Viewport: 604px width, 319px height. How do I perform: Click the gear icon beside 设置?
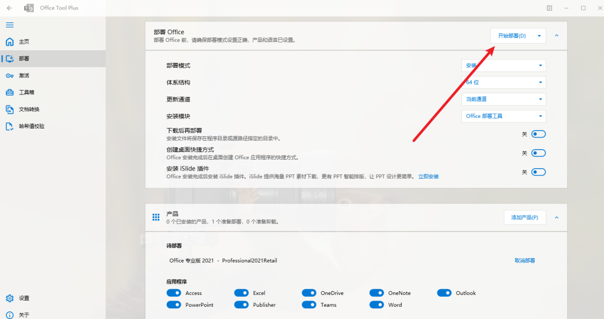coord(10,298)
